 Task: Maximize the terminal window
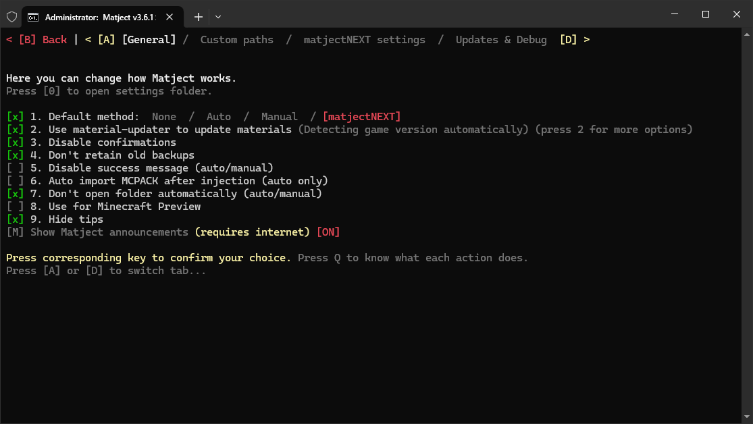[x=706, y=14]
